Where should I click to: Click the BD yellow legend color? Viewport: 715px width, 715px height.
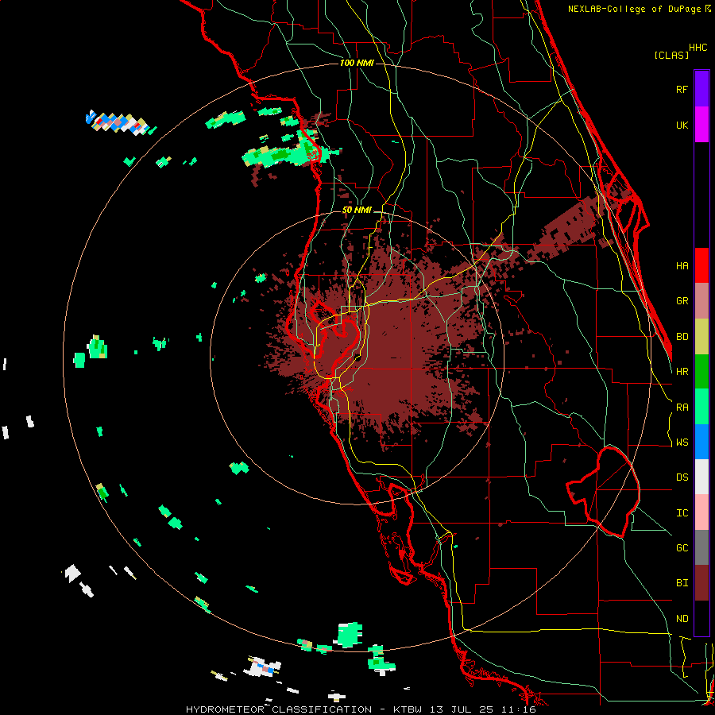[x=701, y=336]
